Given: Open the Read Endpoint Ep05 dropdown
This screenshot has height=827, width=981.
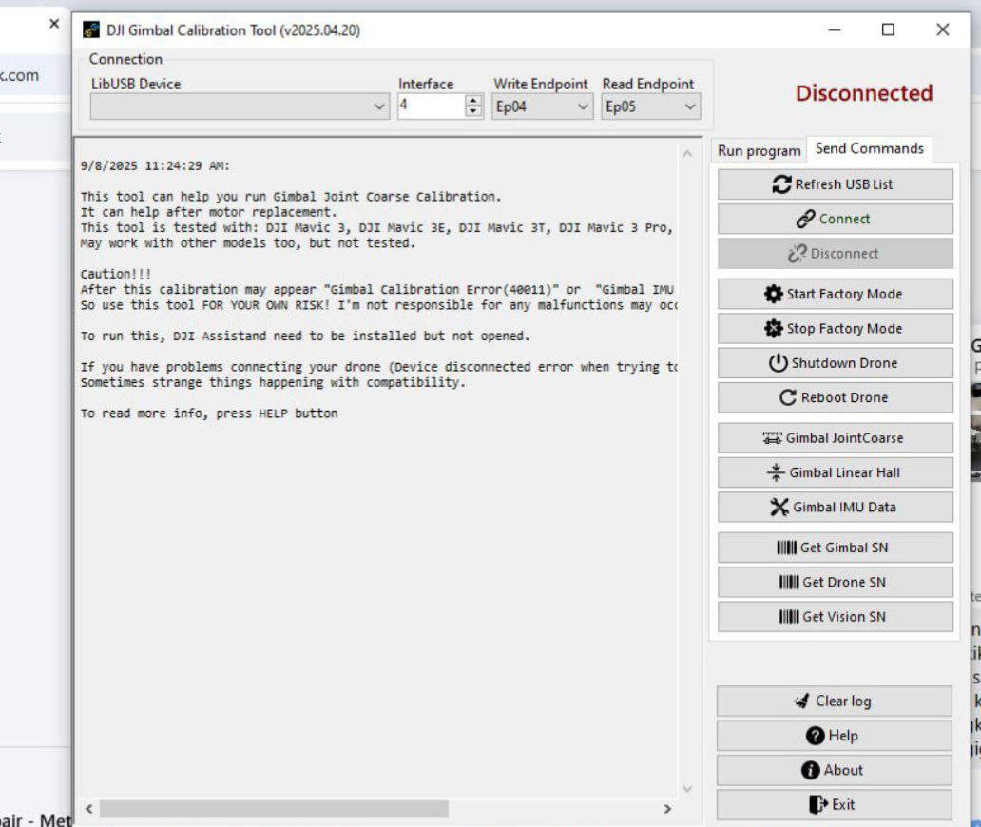Looking at the screenshot, I should point(689,107).
